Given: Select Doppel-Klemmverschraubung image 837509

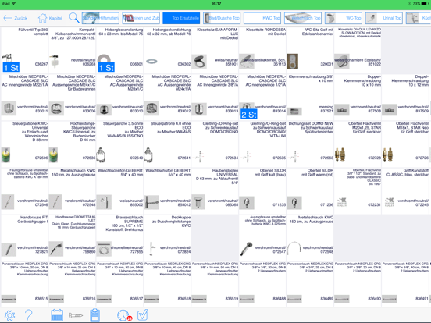Looking at the screenshot, I should [x=389, y=110].
